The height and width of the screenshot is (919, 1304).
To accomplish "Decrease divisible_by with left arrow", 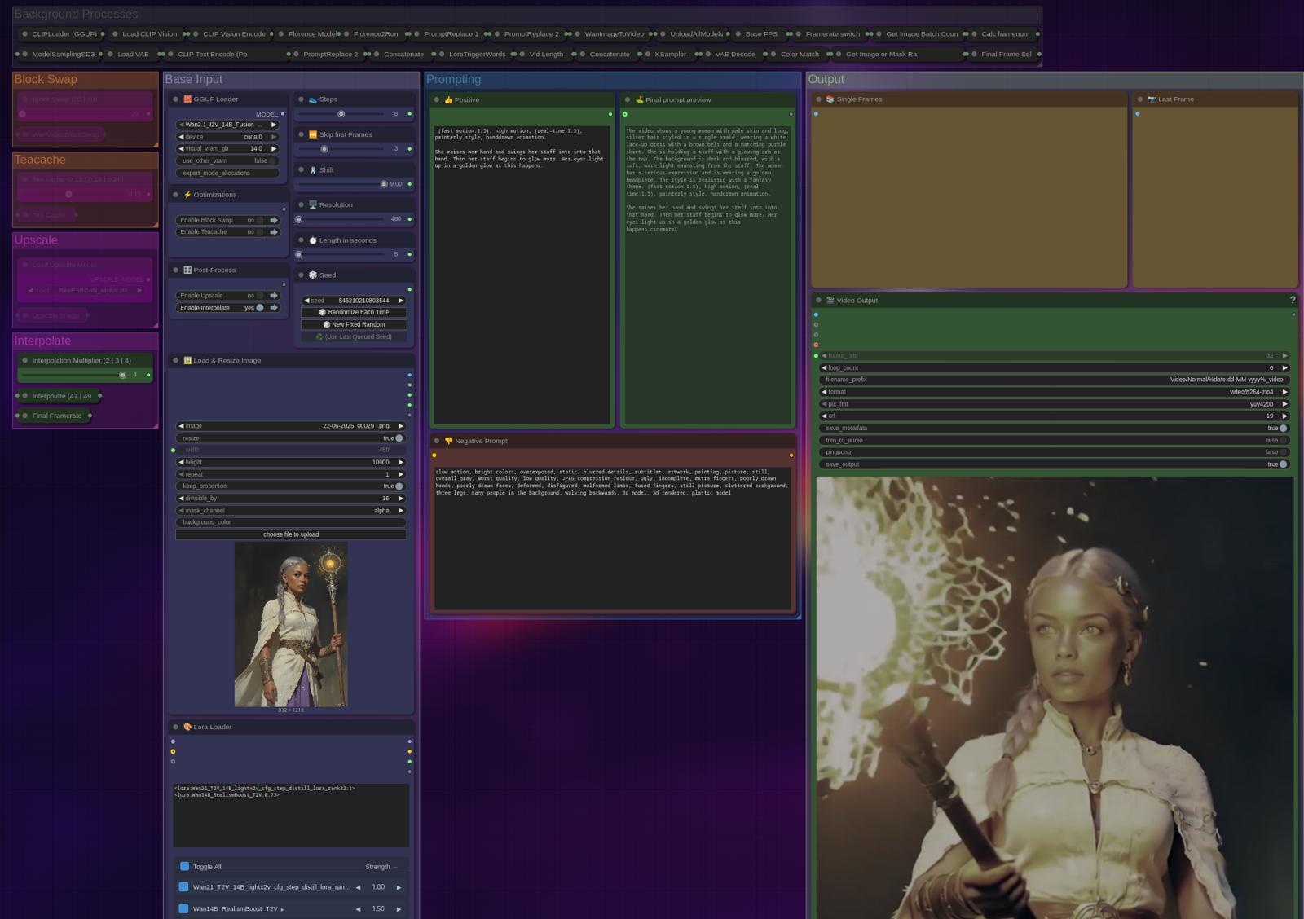I will pos(181,499).
